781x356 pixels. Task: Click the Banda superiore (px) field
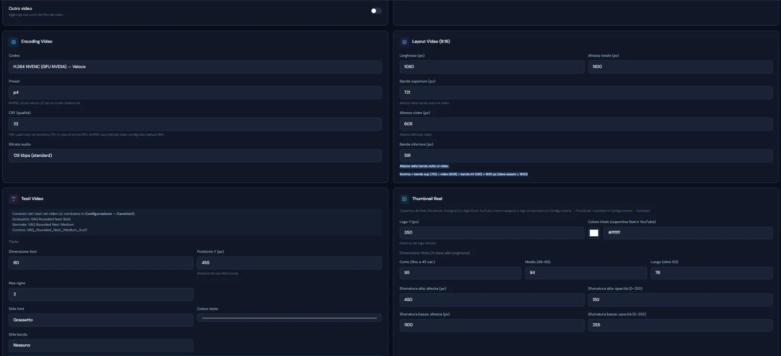tap(586, 92)
